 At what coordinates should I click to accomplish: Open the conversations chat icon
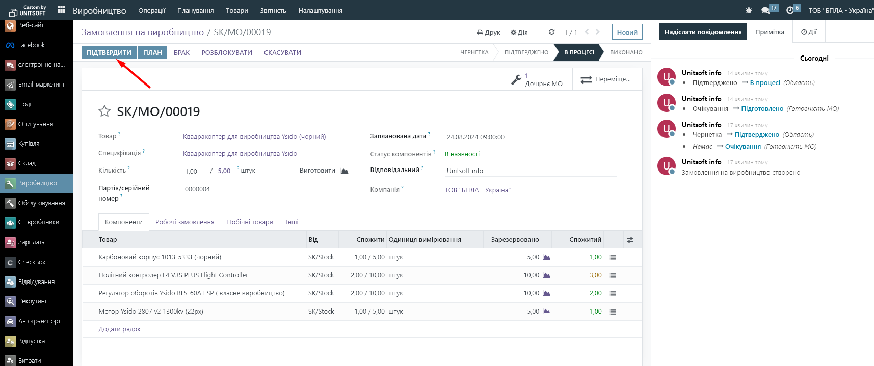coord(765,10)
